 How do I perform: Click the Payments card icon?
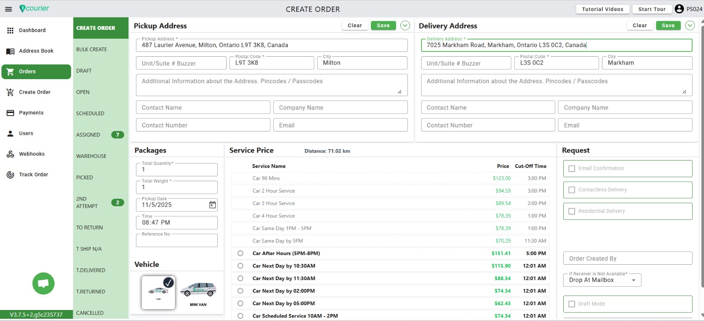pos(10,113)
